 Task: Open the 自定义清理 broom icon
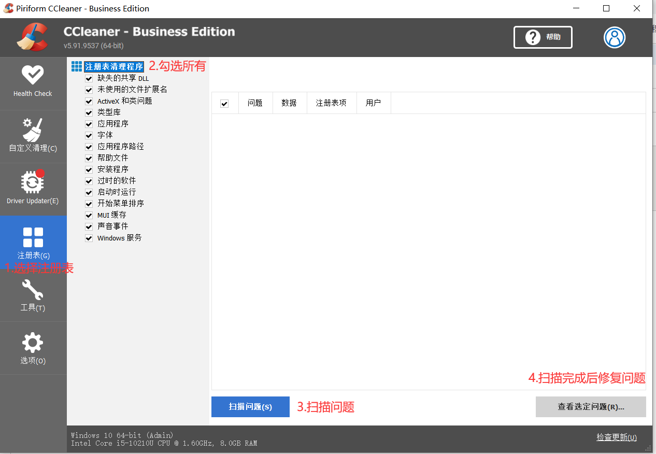33,130
